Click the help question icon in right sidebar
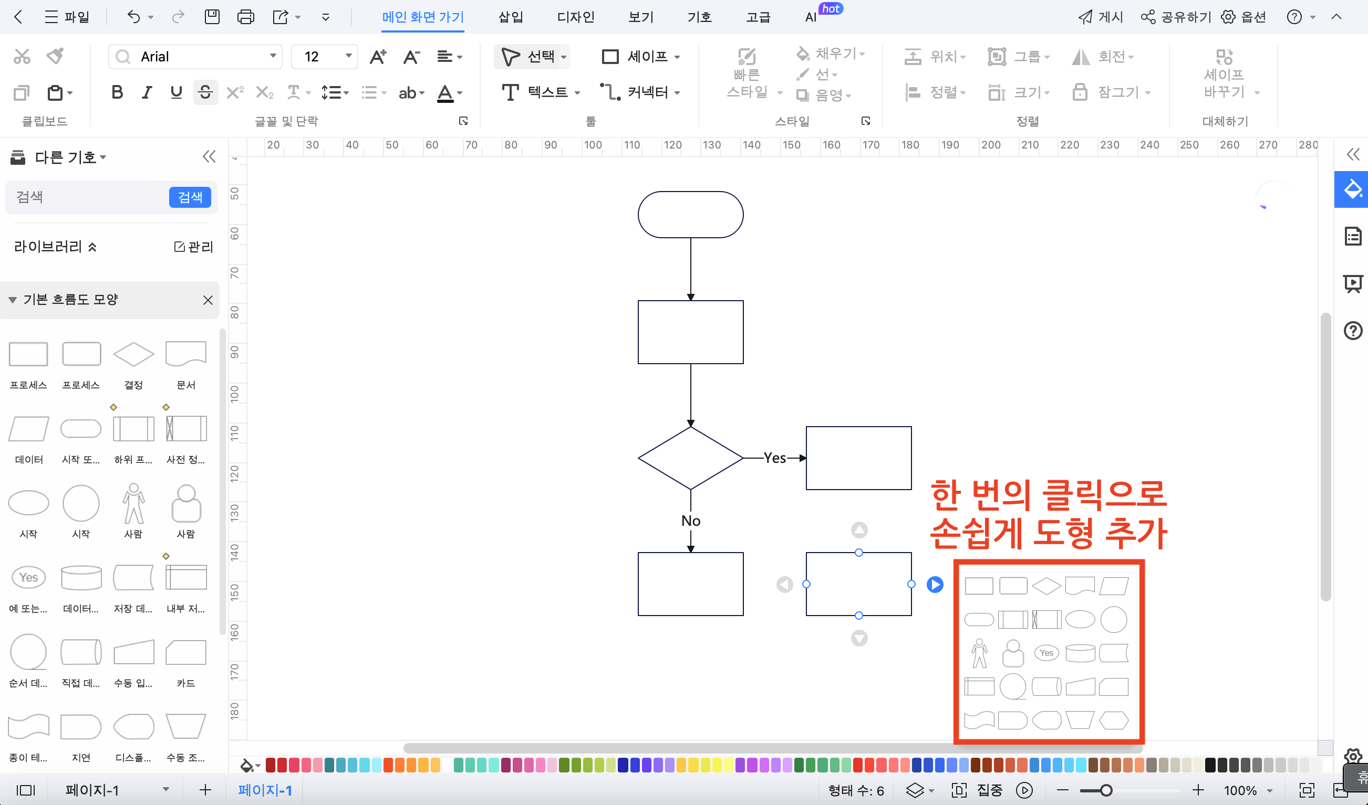Screen dimensions: 1368x805 pos(1353,331)
